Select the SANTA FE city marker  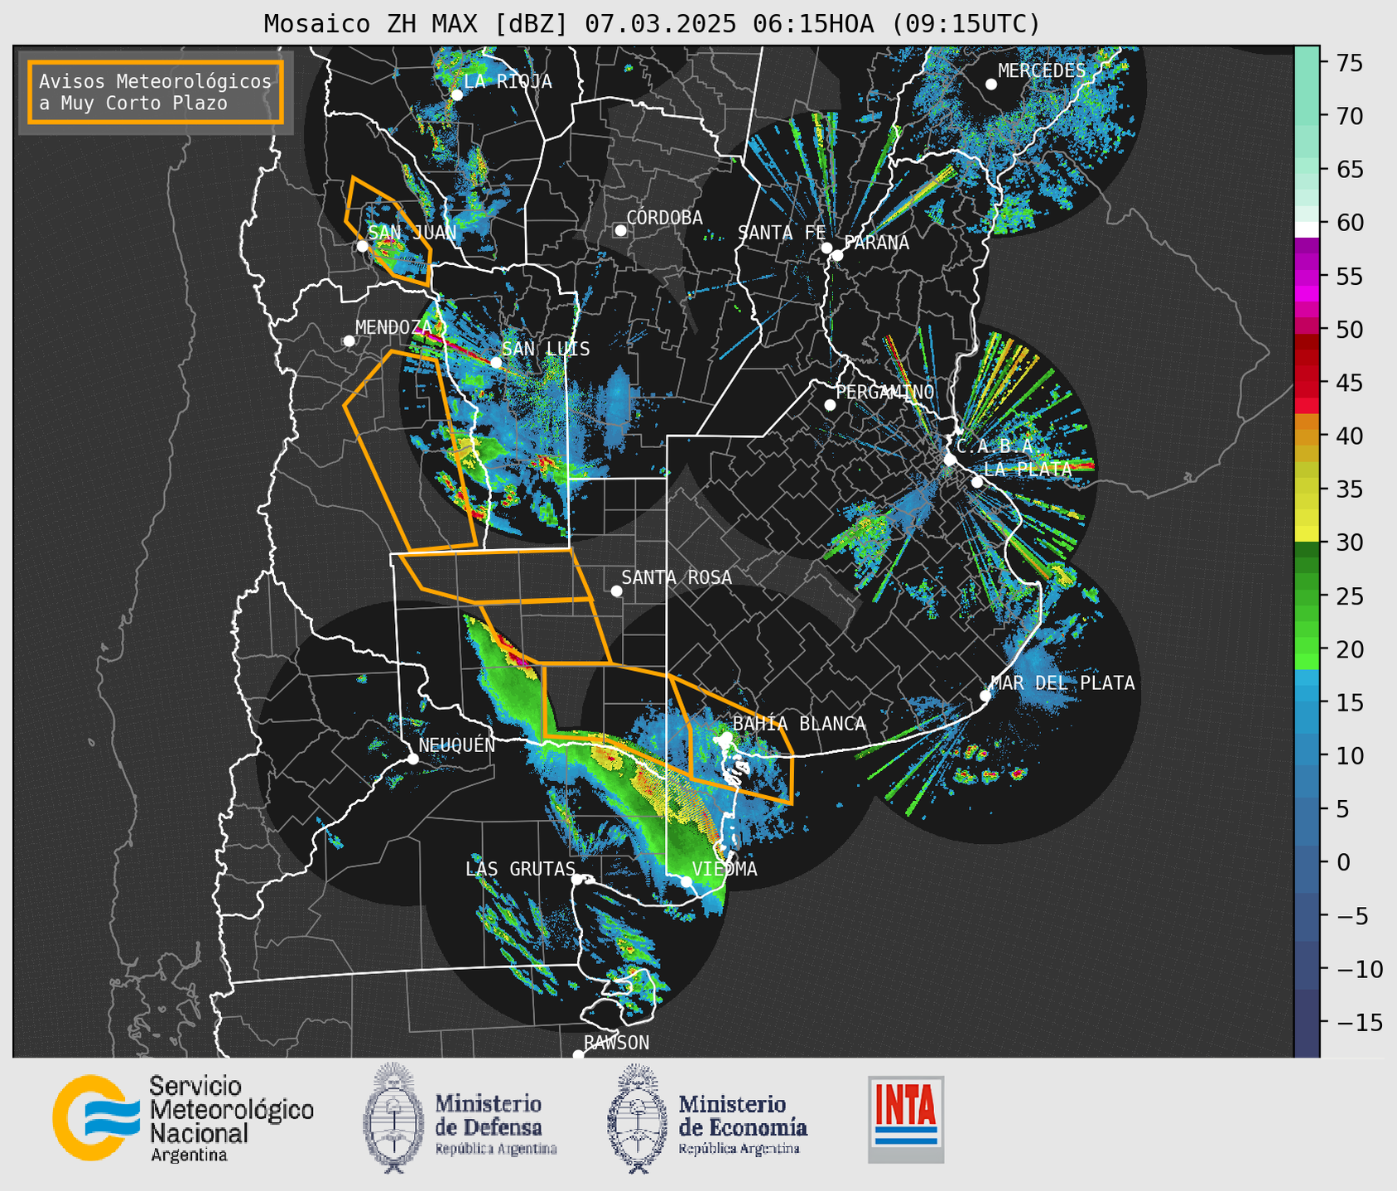tap(826, 248)
